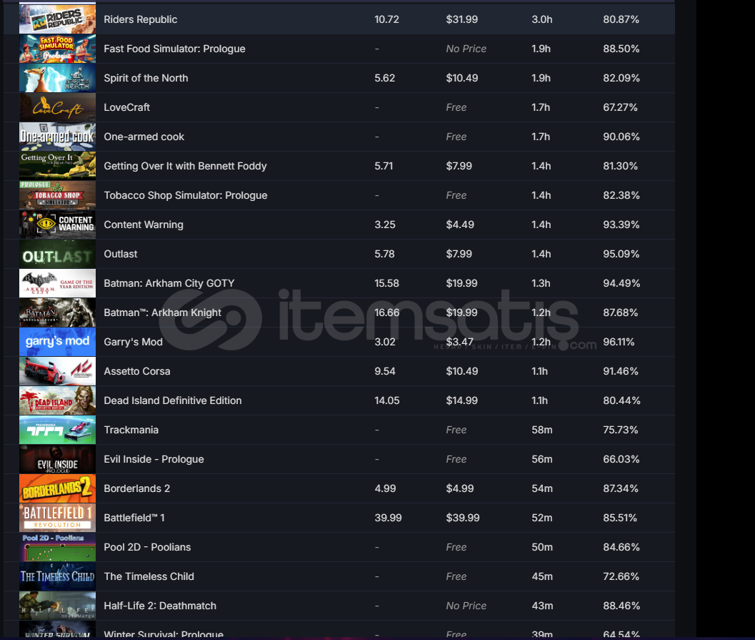The height and width of the screenshot is (640, 755).
Task: Select the 15.58 value for Batman: Arkham City
Action: pyautogui.click(x=386, y=283)
